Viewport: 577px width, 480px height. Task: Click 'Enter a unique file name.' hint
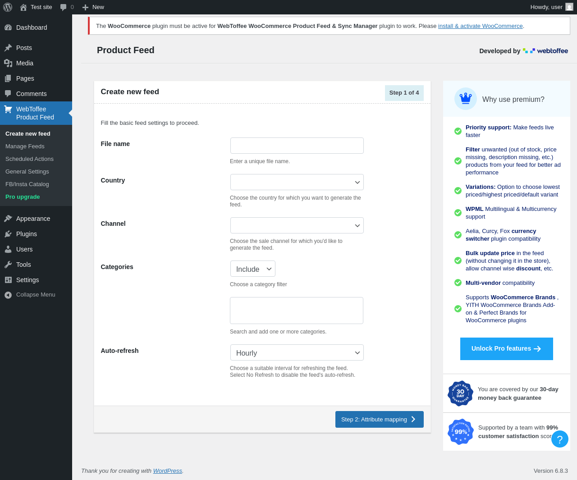pos(260,161)
